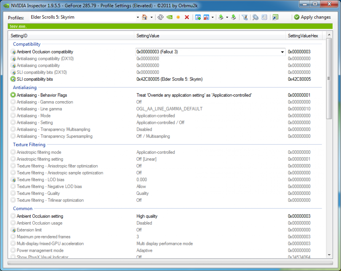Click the home profile icon
This screenshot has width=341, height=271.
145,17
